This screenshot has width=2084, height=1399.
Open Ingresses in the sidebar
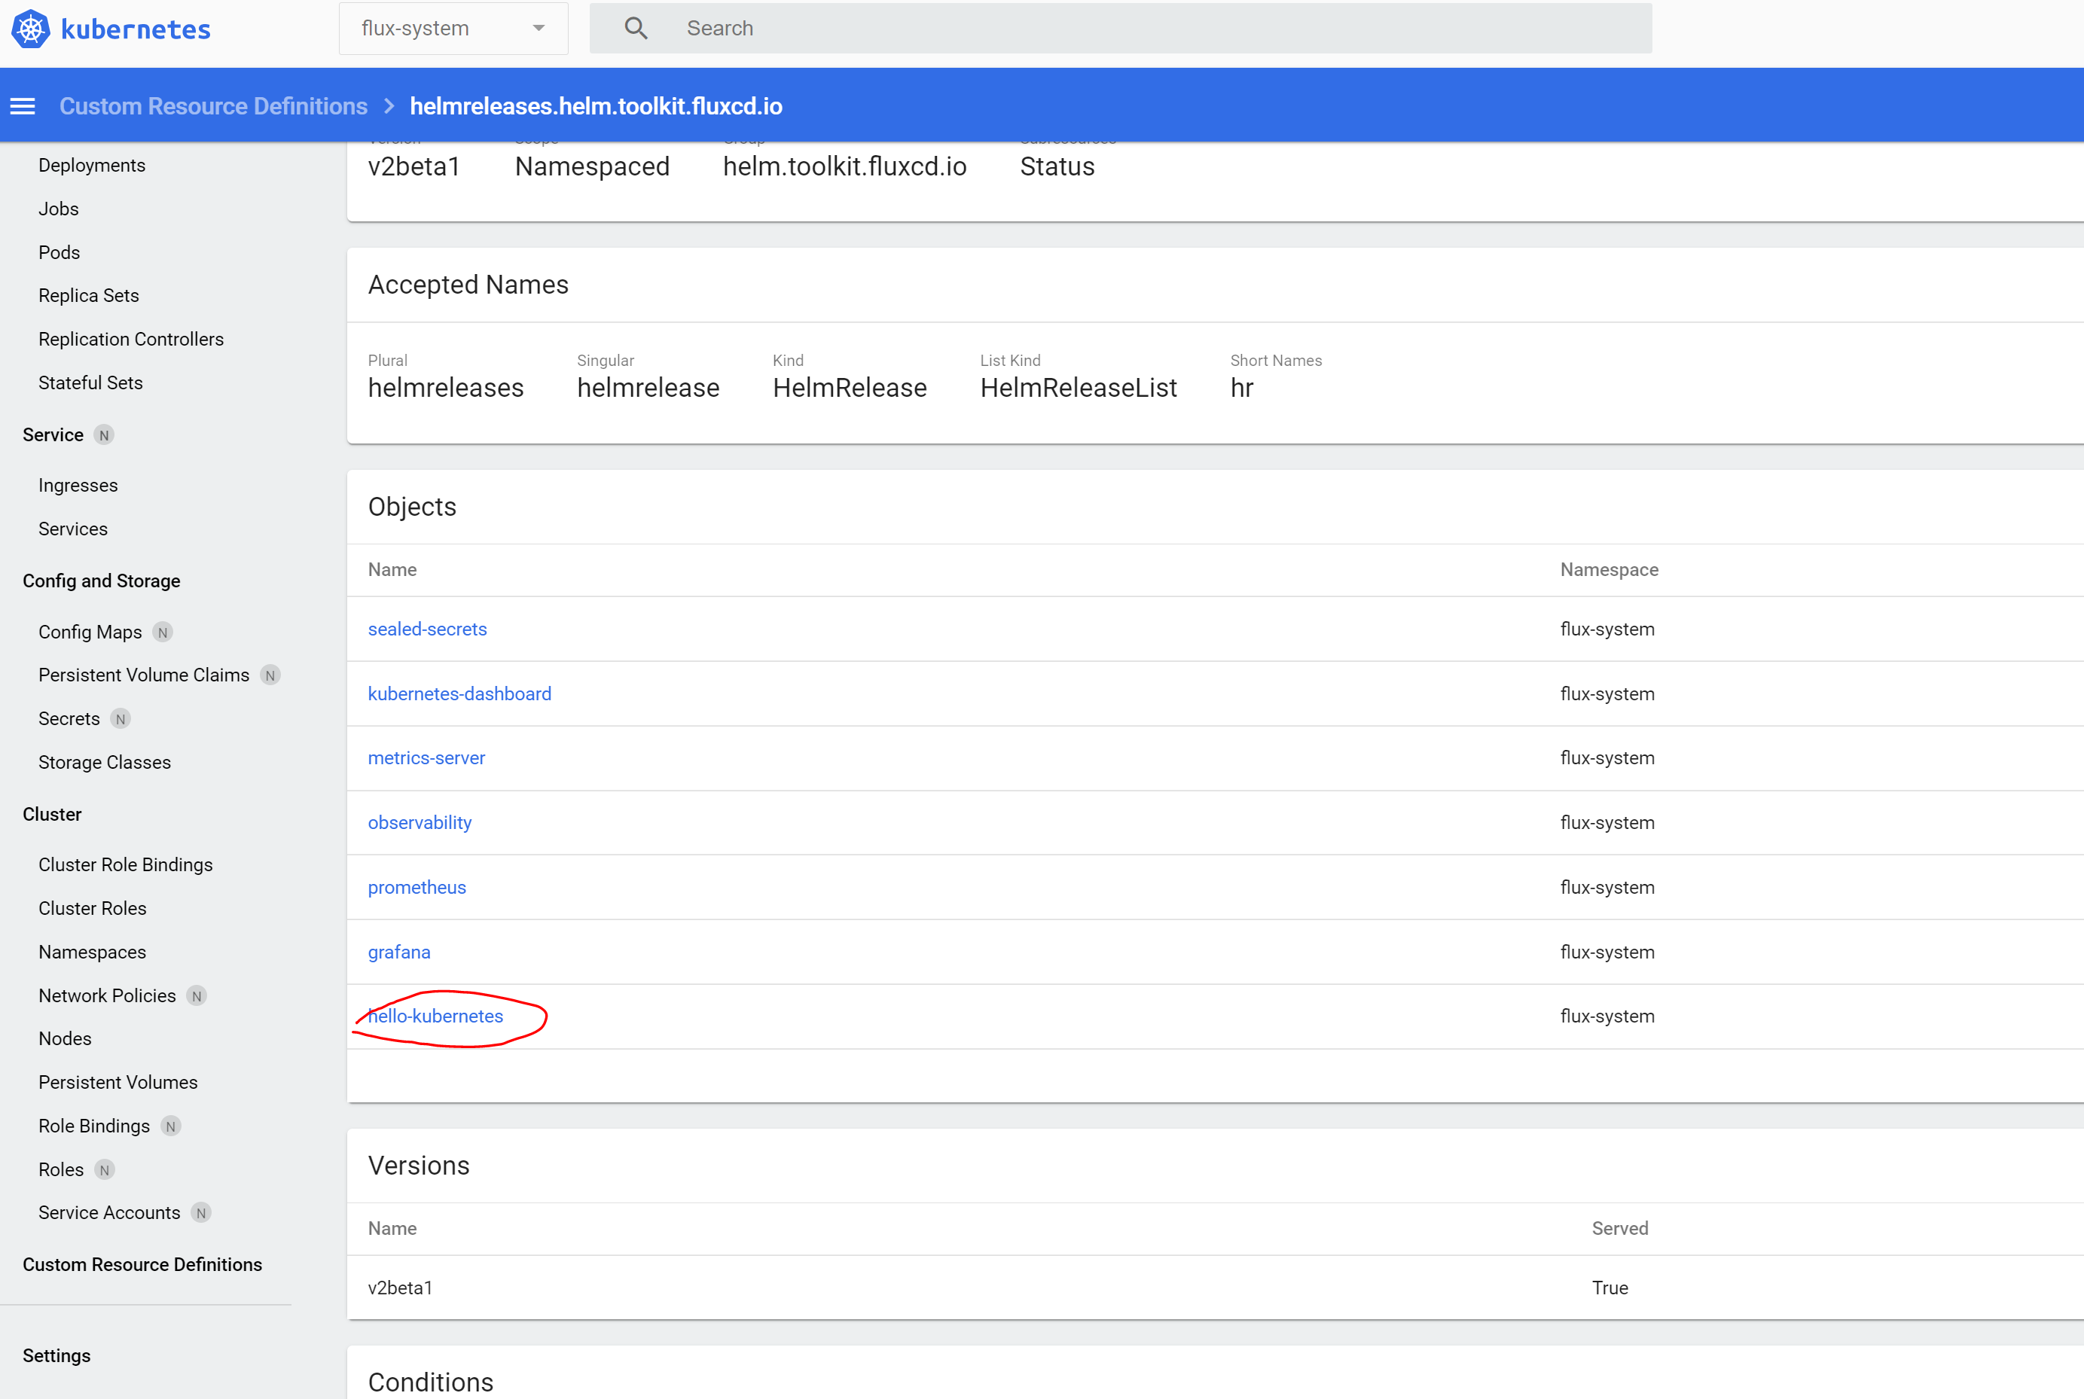coord(78,486)
